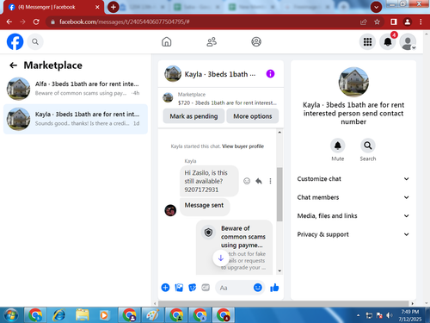Click the message input field Aa
Screen dimensions: 430x323
tap(235, 288)
